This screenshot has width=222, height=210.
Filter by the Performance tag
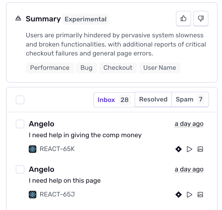click(50, 68)
